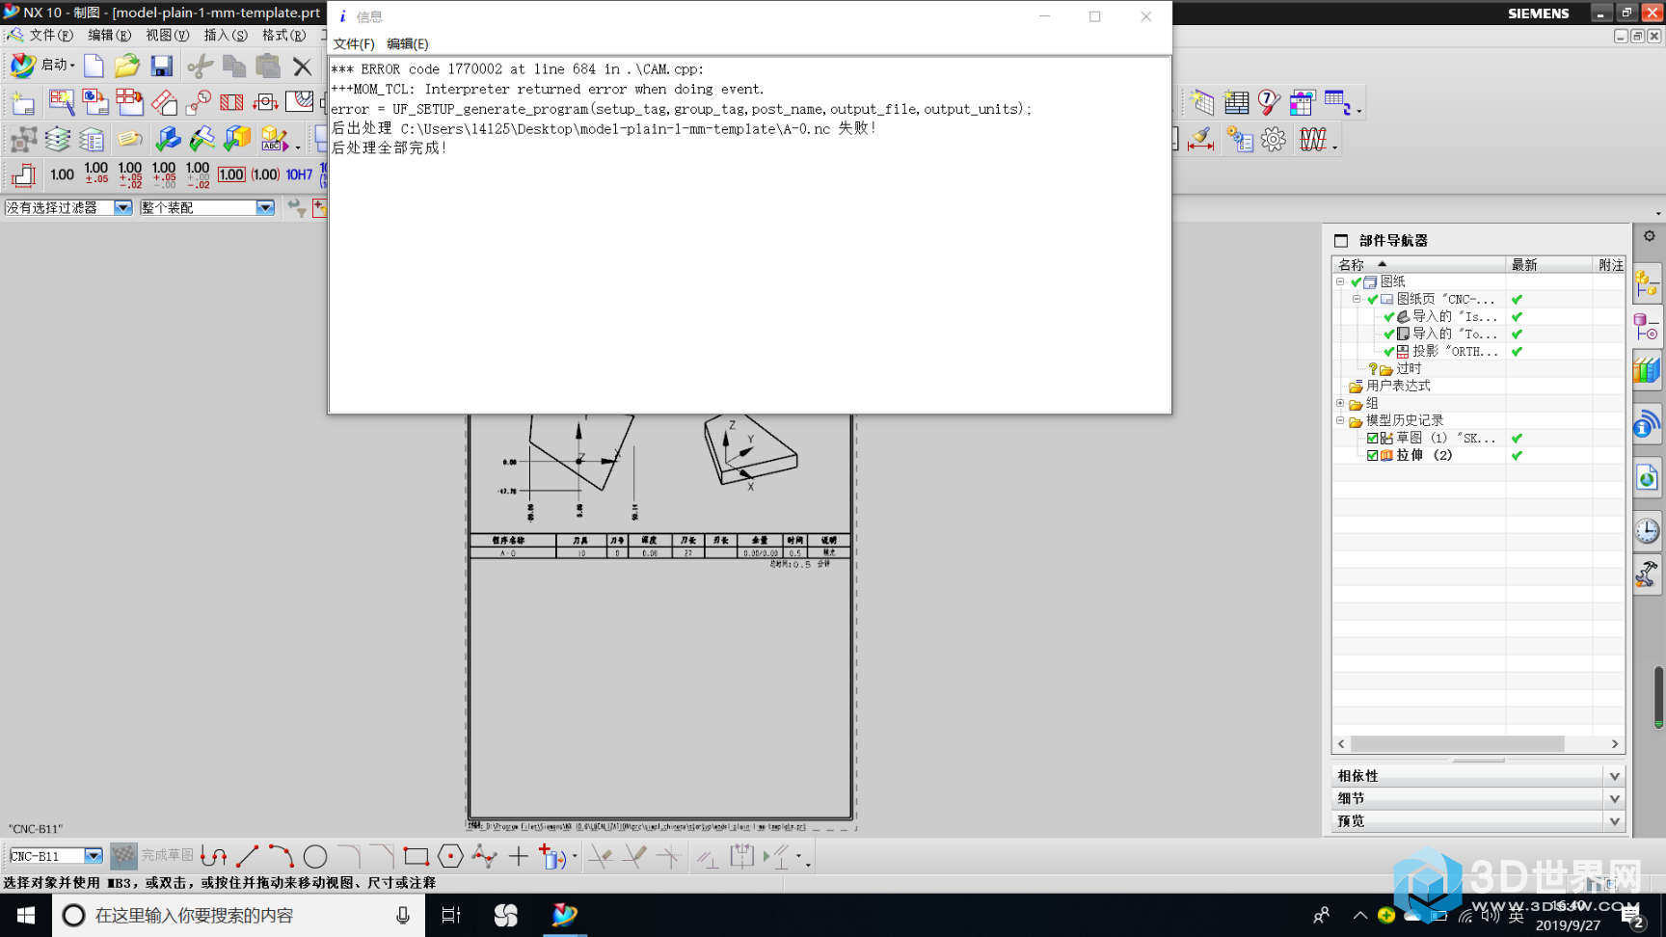Viewport: 1666px width, 937px height.
Task: Click the navigator horizontal scrollbar
Action: click(x=1458, y=744)
